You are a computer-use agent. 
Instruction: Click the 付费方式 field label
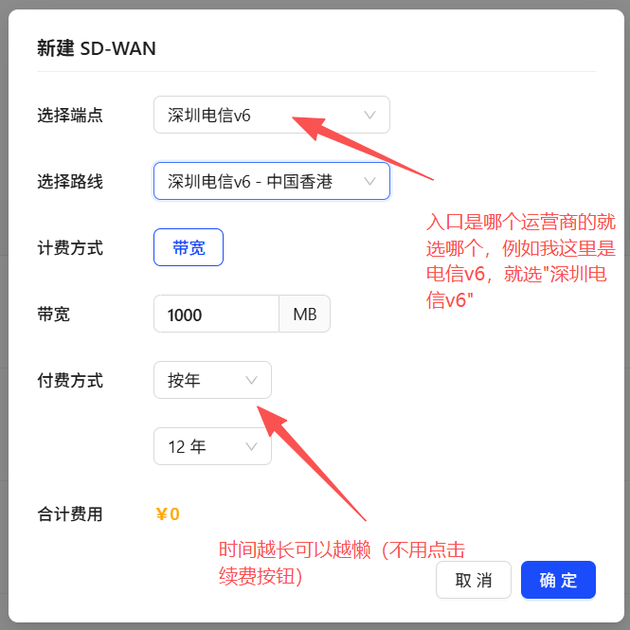[x=70, y=381]
